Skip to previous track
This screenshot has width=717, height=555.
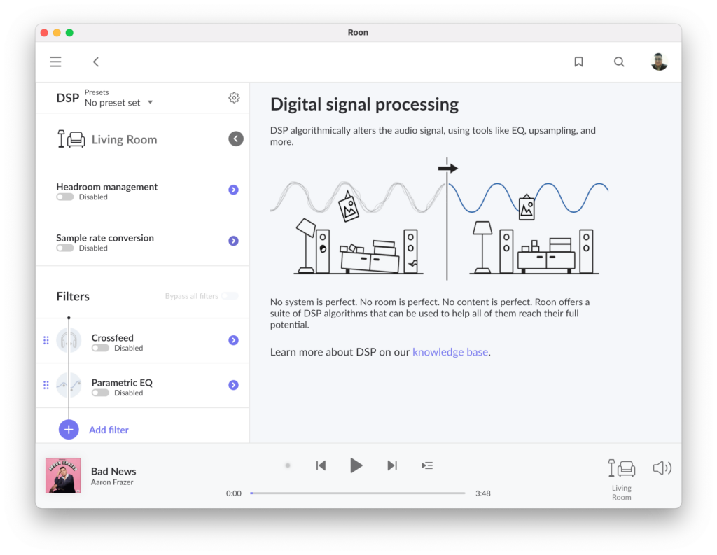321,465
